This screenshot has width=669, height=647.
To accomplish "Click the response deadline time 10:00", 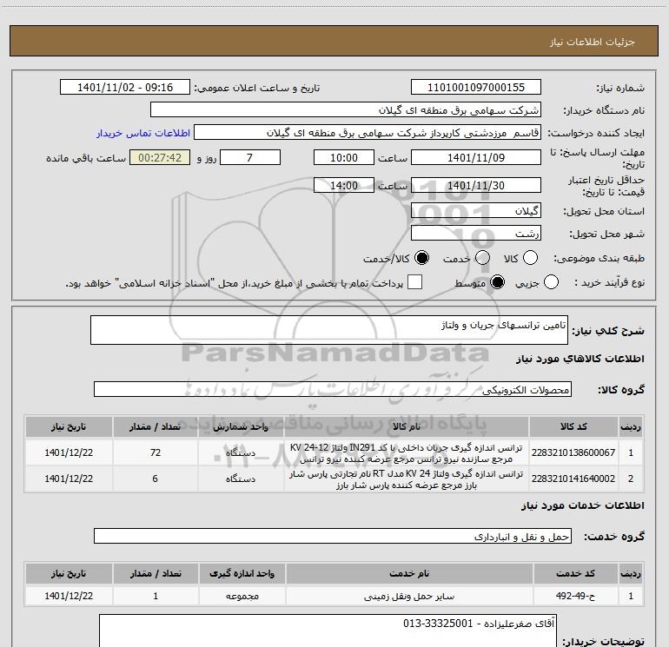I will pyautogui.click(x=344, y=158).
